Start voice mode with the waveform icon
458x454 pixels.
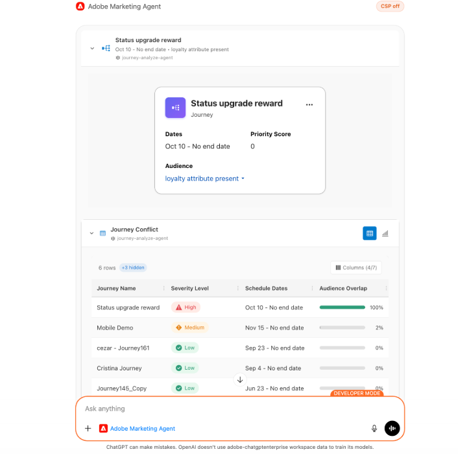392,428
